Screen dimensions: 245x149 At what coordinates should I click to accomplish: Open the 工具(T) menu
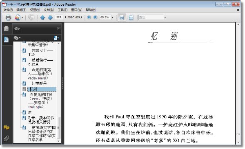[62, 10]
